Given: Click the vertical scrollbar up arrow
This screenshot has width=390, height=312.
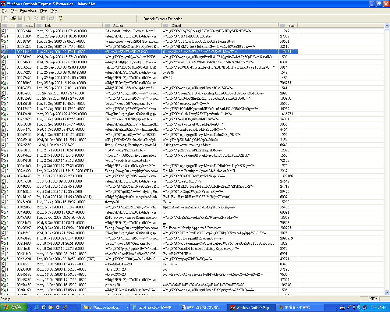Looking at the screenshot, I should tap(387, 26).
